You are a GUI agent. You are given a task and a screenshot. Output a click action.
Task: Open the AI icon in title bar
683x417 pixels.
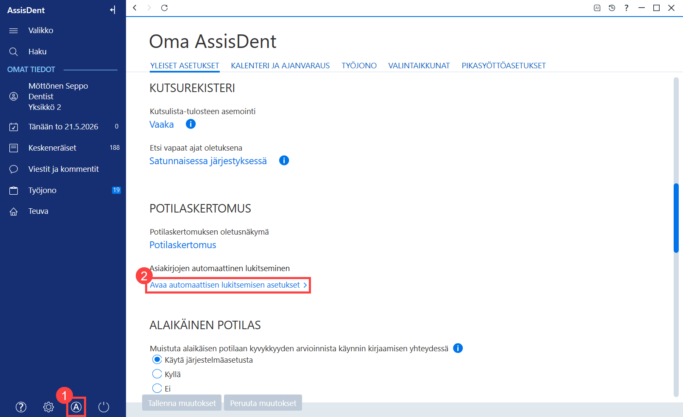tap(597, 8)
